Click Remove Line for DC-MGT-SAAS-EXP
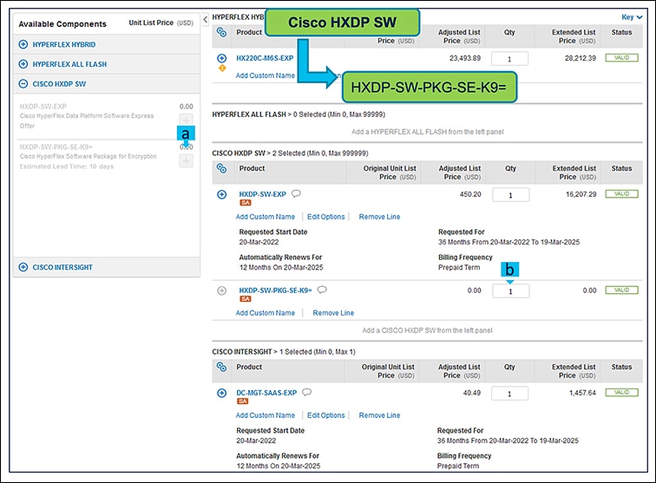 (x=379, y=415)
